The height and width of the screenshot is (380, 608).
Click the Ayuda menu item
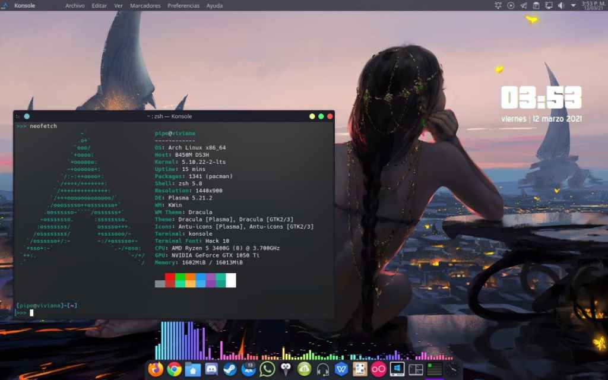point(214,5)
